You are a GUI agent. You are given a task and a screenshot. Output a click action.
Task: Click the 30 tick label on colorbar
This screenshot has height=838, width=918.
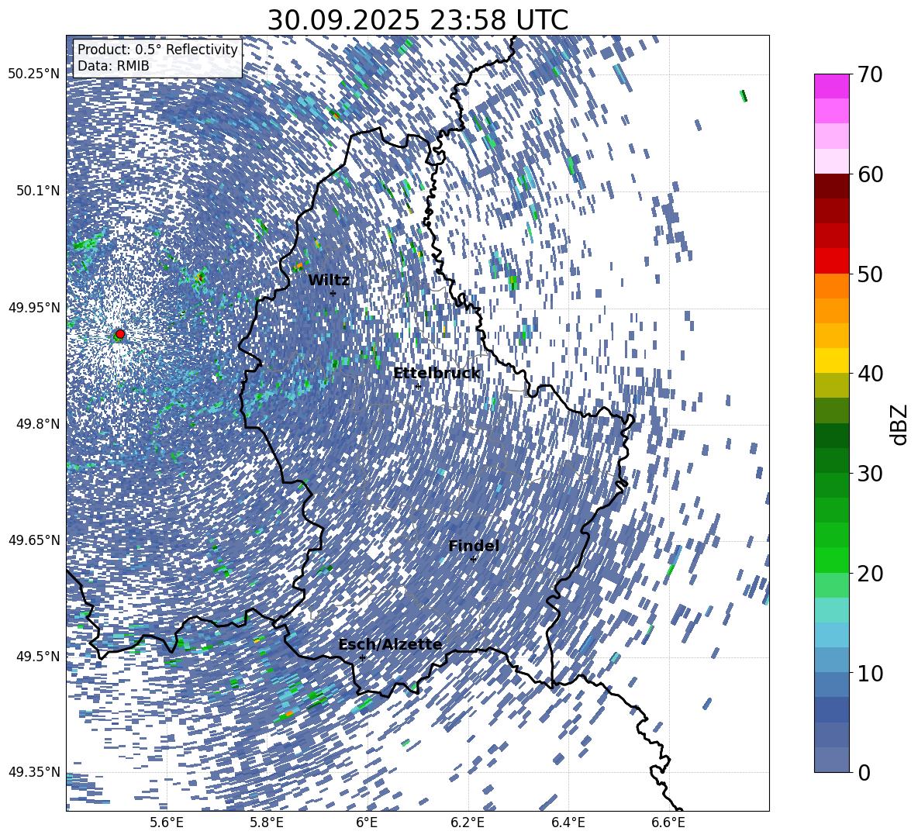click(870, 474)
